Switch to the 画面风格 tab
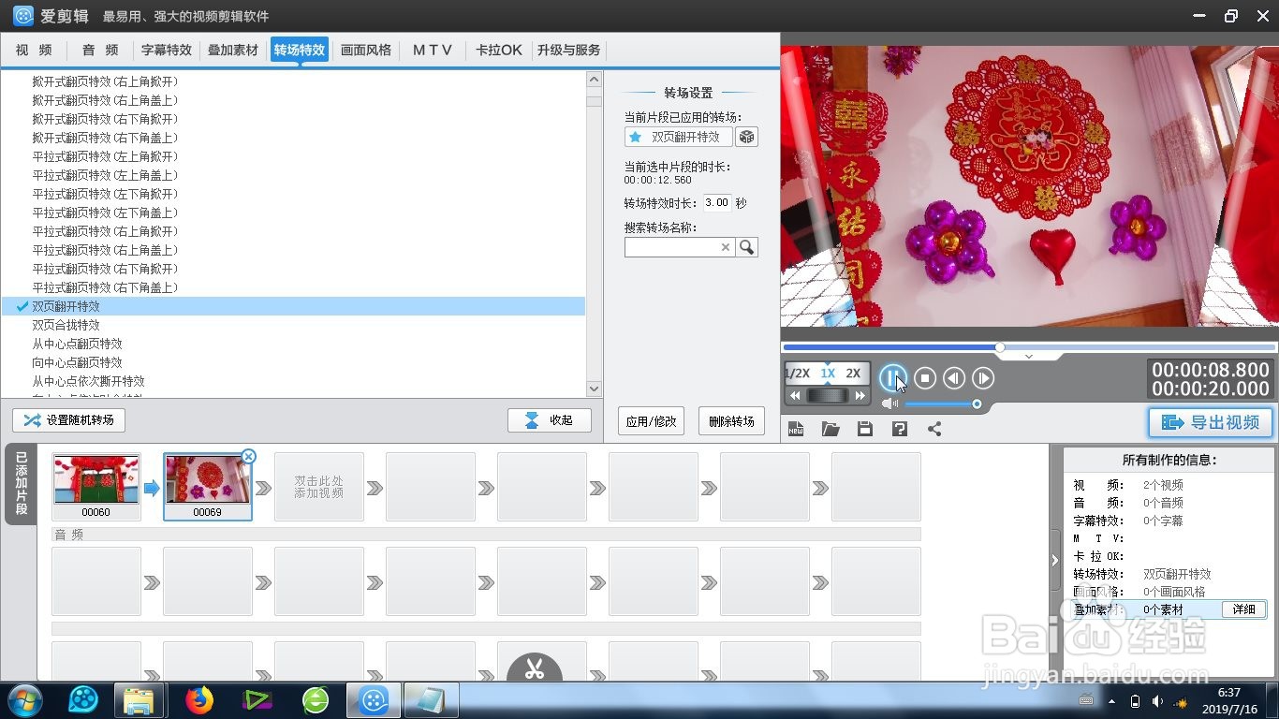Image resolution: width=1279 pixels, height=719 pixels. tap(366, 51)
